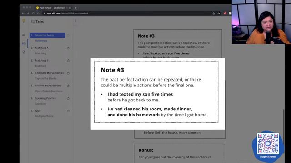291x163 pixels.
Task: Click the site lock icon in the address bar
Action: (x=45, y=14)
